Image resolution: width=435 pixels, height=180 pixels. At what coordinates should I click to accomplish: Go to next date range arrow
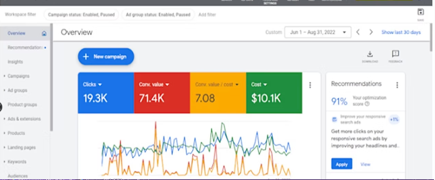pos(371,32)
